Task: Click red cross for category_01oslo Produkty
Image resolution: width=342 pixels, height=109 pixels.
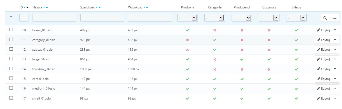Action: (188, 40)
